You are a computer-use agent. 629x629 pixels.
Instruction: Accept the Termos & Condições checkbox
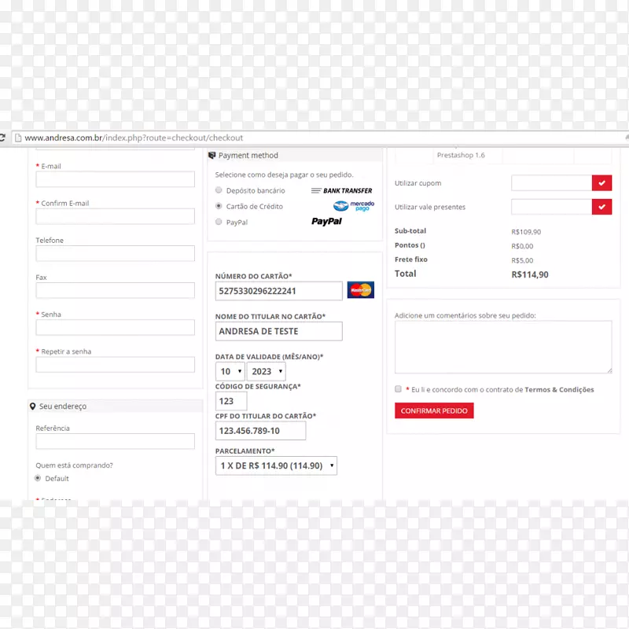click(399, 389)
